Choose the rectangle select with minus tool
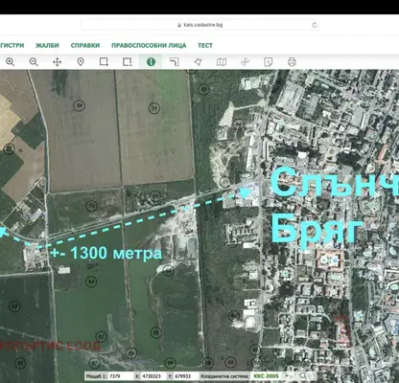Viewport: 399px width, 383px height. [128, 61]
